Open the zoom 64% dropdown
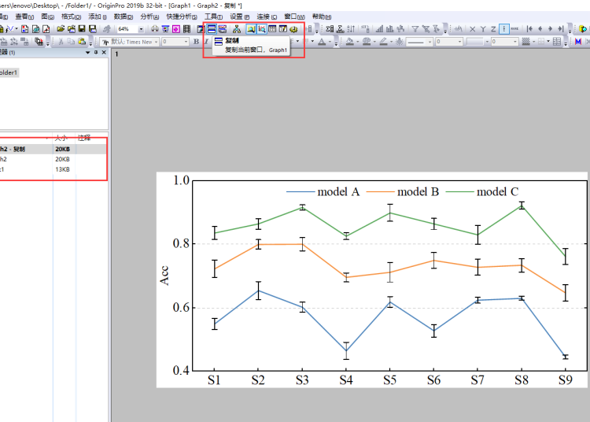Image resolution: width=590 pixels, height=422 pixels. click(141, 29)
